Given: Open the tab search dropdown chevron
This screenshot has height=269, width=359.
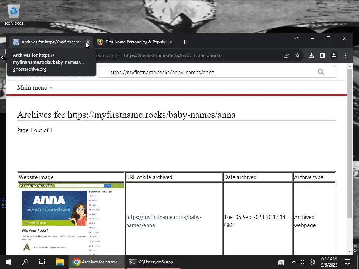Looking at the screenshot, I should click(296, 38).
